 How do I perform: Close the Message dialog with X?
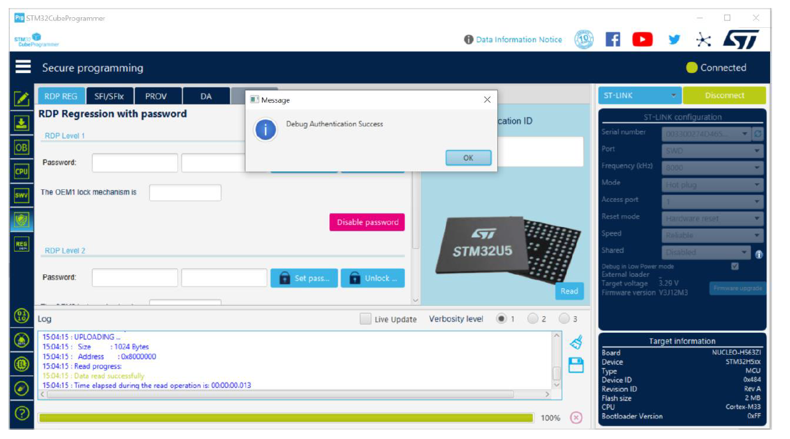[x=487, y=100]
